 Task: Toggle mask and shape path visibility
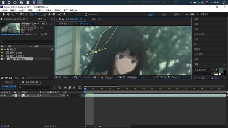[79, 78]
